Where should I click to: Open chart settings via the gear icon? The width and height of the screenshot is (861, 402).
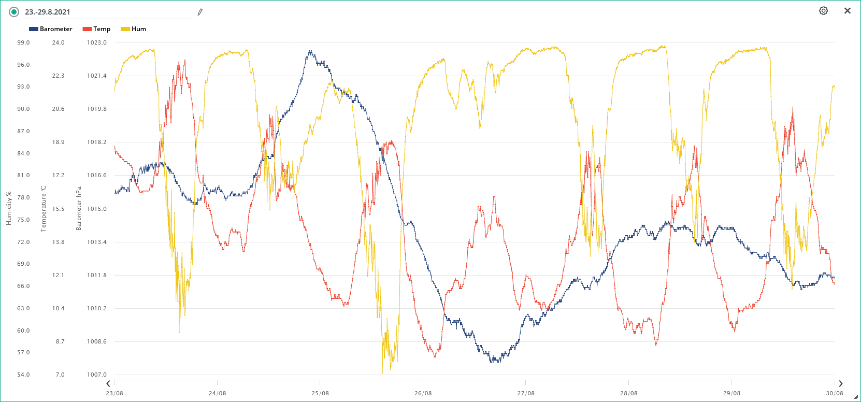click(x=823, y=11)
